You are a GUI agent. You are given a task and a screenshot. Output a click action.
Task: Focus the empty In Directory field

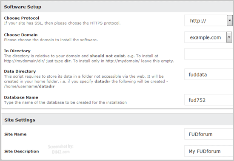209,54
